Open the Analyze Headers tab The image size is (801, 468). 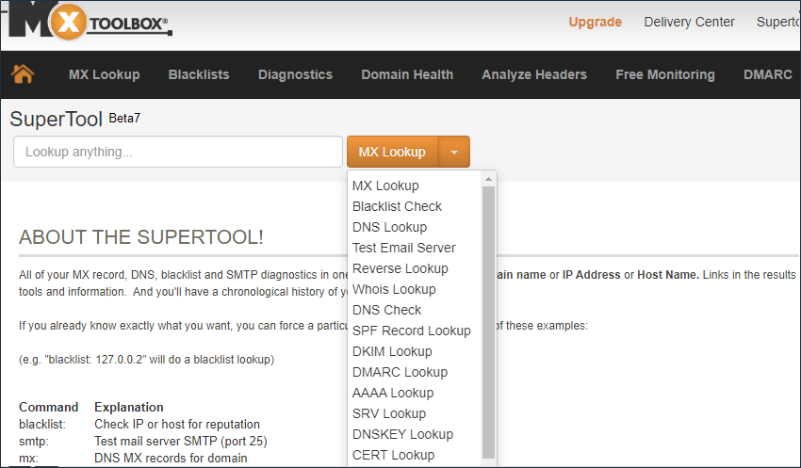[x=534, y=74]
